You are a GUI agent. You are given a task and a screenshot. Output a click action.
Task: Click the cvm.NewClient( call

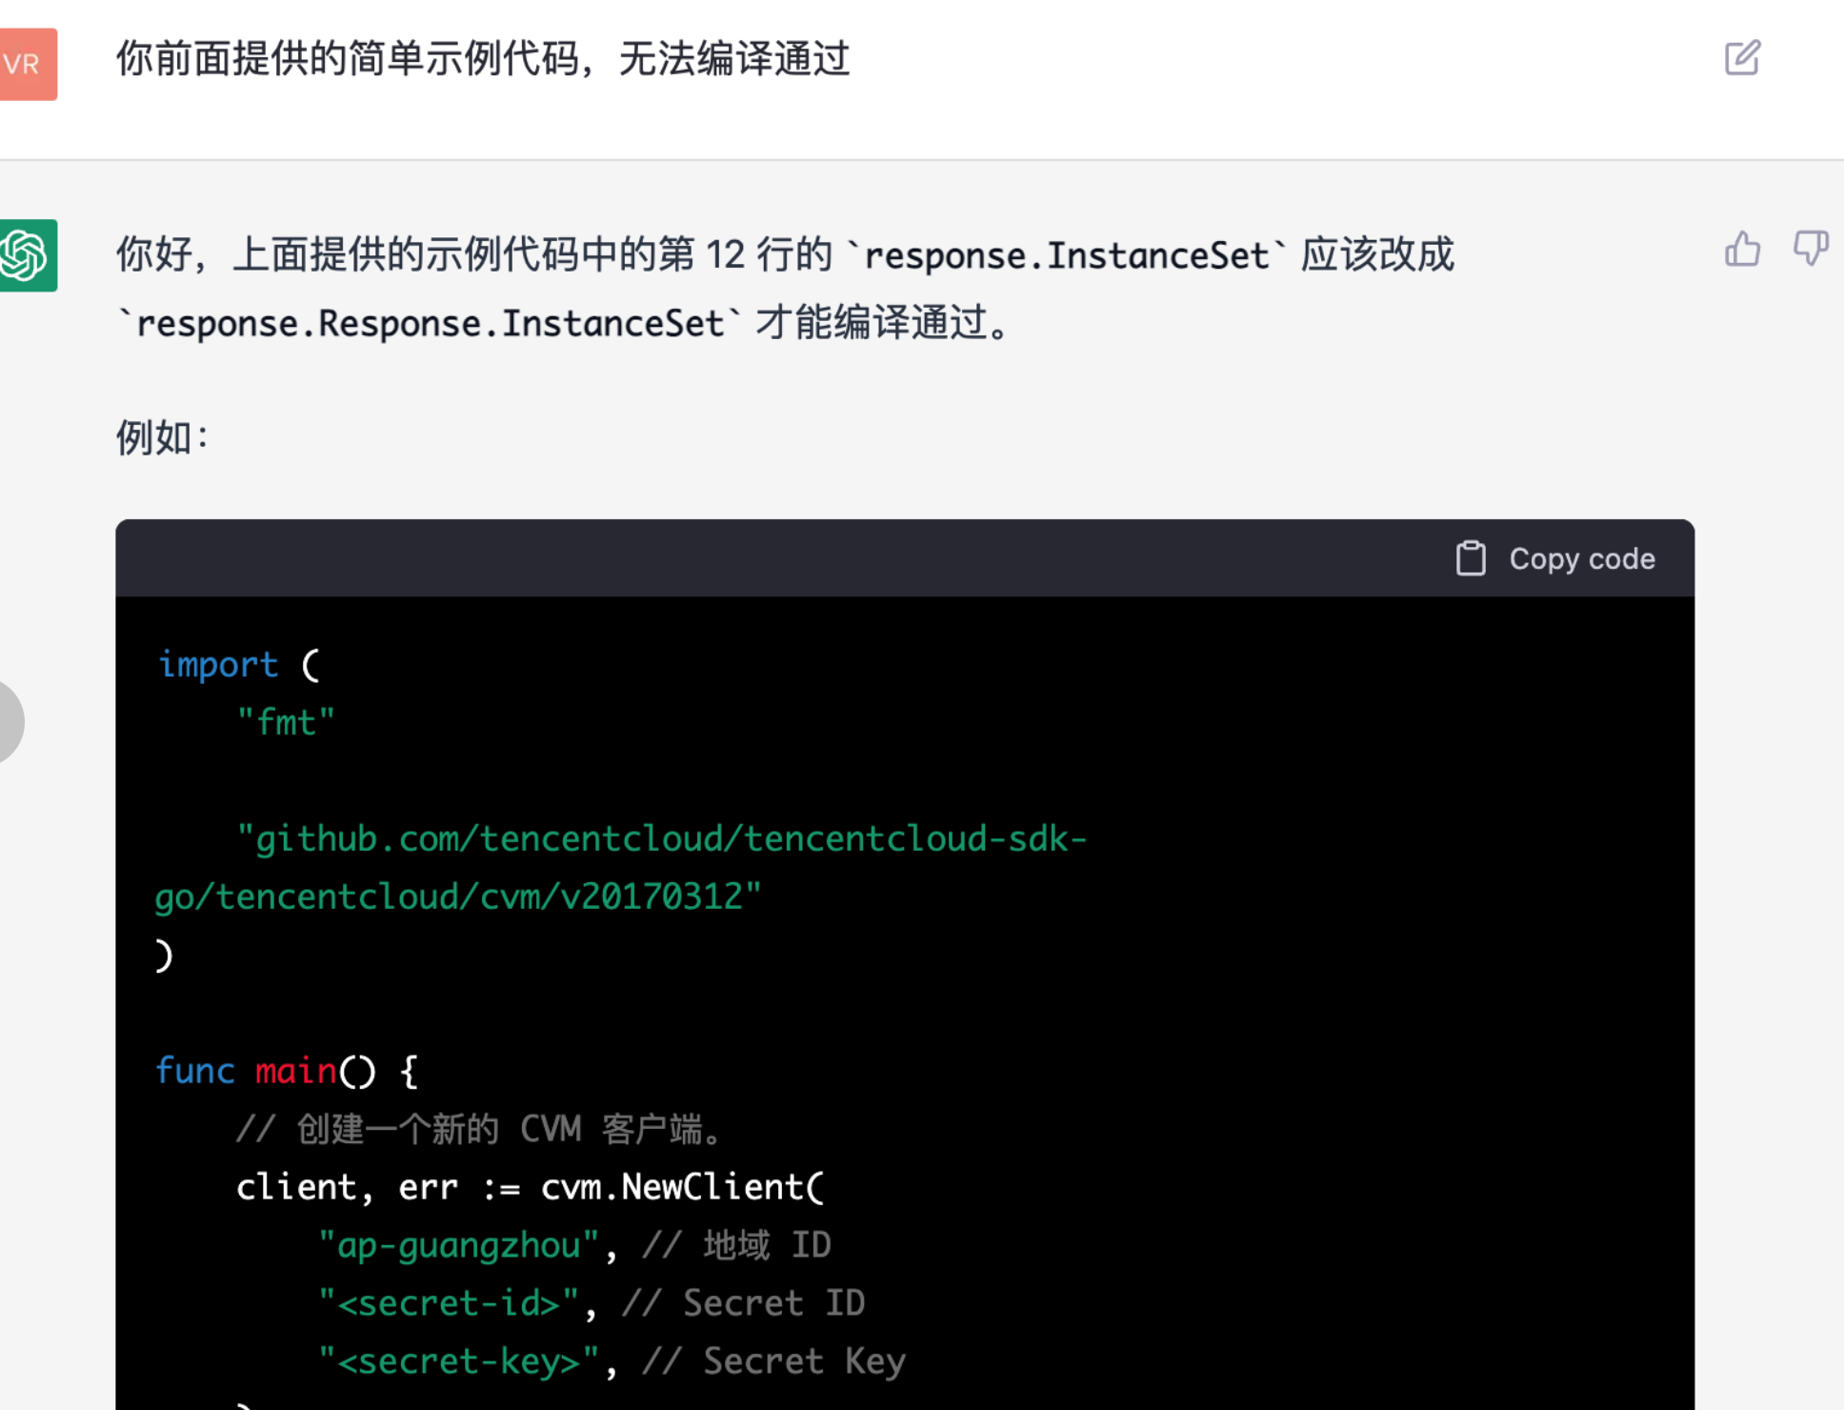pos(681,1187)
